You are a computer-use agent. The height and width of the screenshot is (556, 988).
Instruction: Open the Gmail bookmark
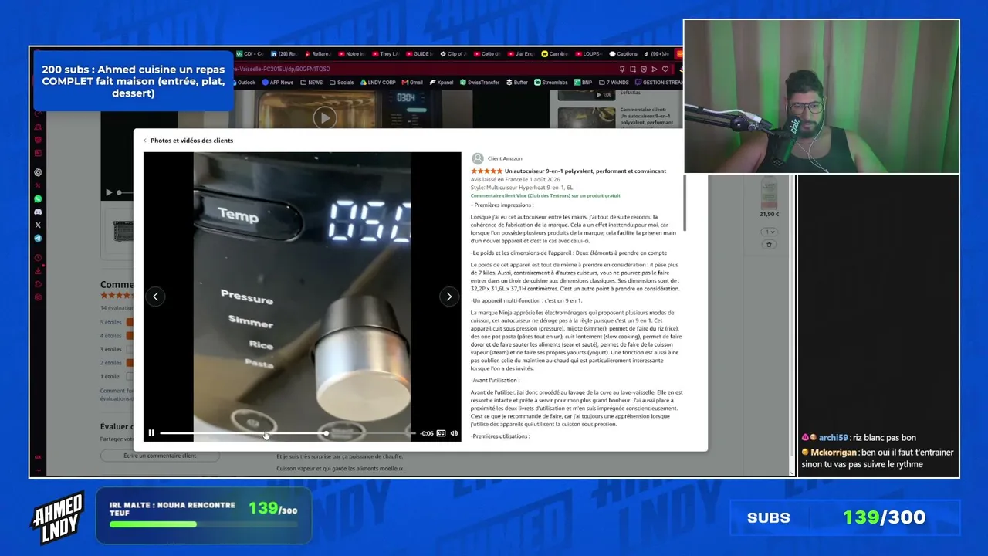point(412,83)
